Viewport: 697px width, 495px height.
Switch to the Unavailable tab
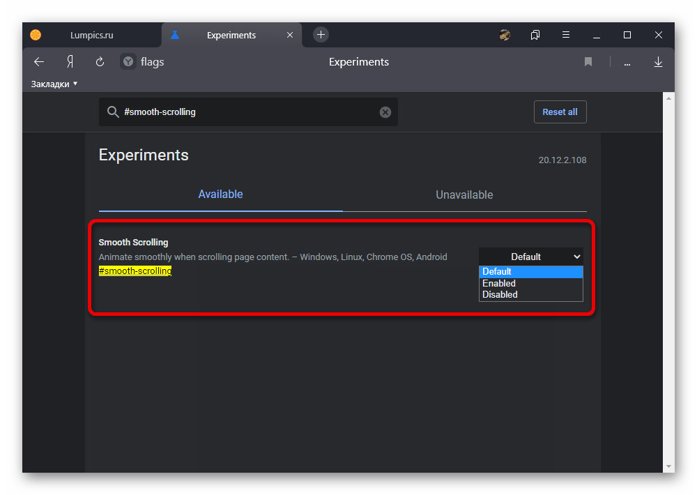coord(464,195)
